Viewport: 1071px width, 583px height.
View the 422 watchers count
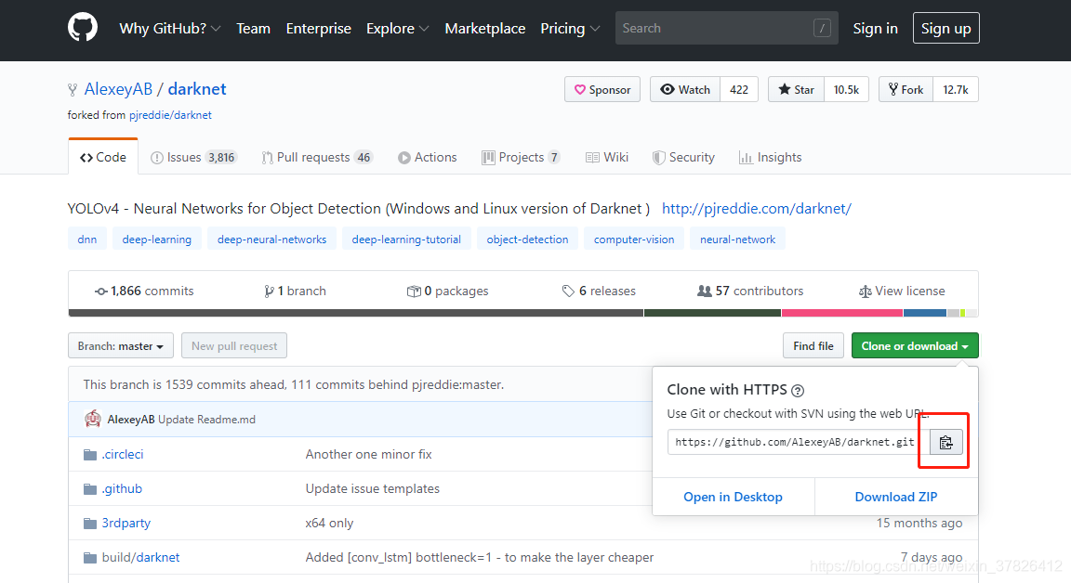click(x=739, y=89)
